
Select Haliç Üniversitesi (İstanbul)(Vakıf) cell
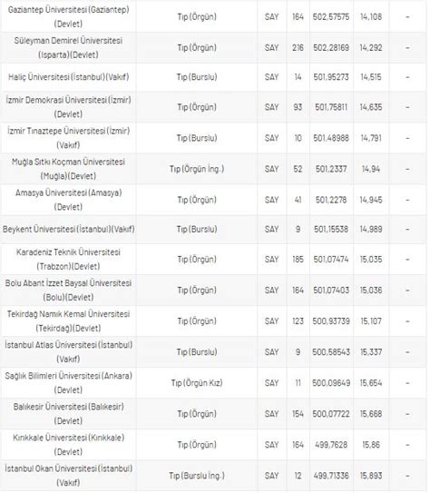(68, 77)
